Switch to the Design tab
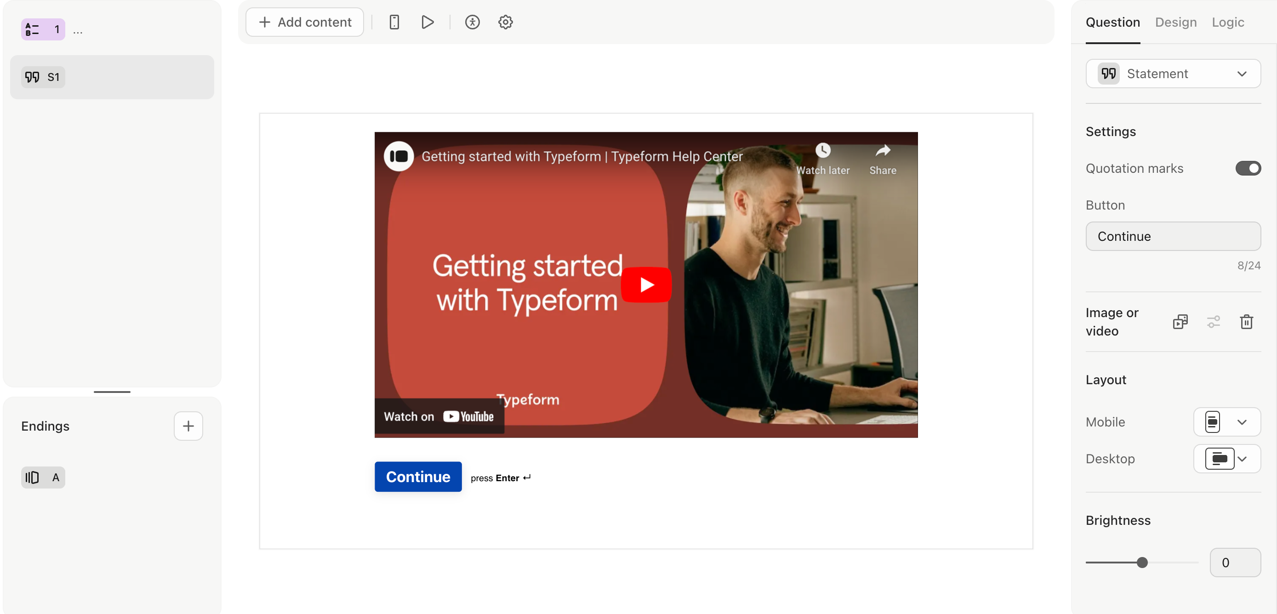The image size is (1277, 614). tap(1175, 23)
